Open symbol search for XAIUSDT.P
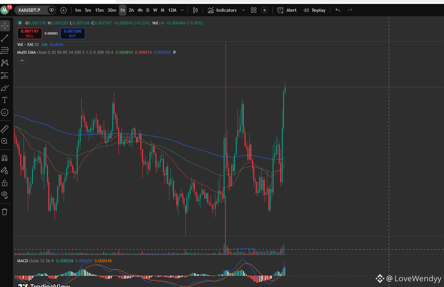The height and width of the screenshot is (287, 444). (30, 10)
